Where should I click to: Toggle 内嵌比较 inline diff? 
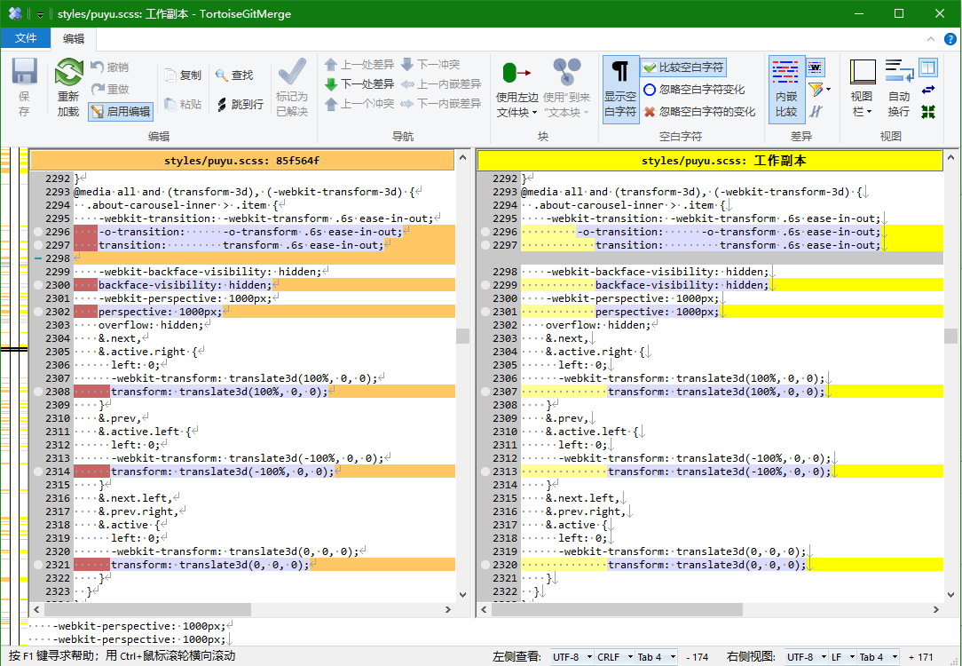click(x=786, y=89)
